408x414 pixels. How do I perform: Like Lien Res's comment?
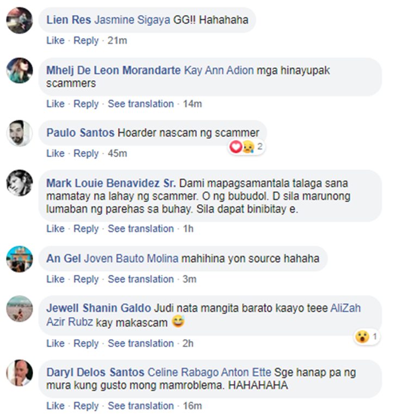click(55, 40)
